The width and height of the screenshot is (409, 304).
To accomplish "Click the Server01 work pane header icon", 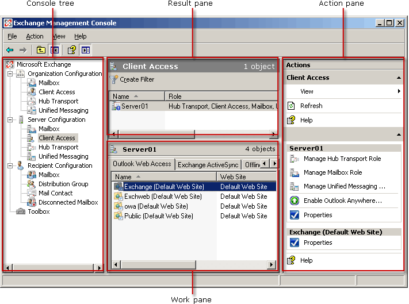I will coord(113,149).
